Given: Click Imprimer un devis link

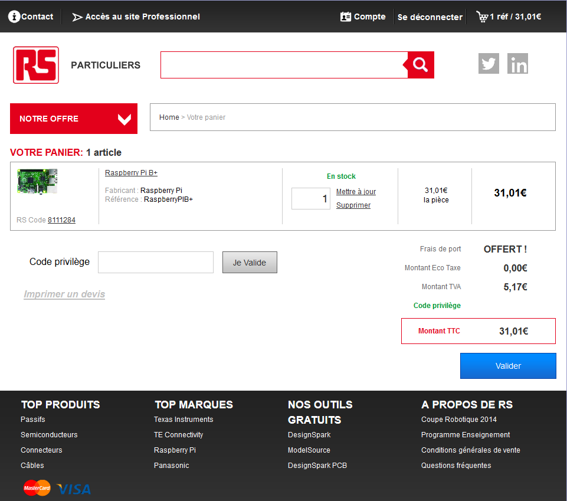Looking at the screenshot, I should pos(64,294).
